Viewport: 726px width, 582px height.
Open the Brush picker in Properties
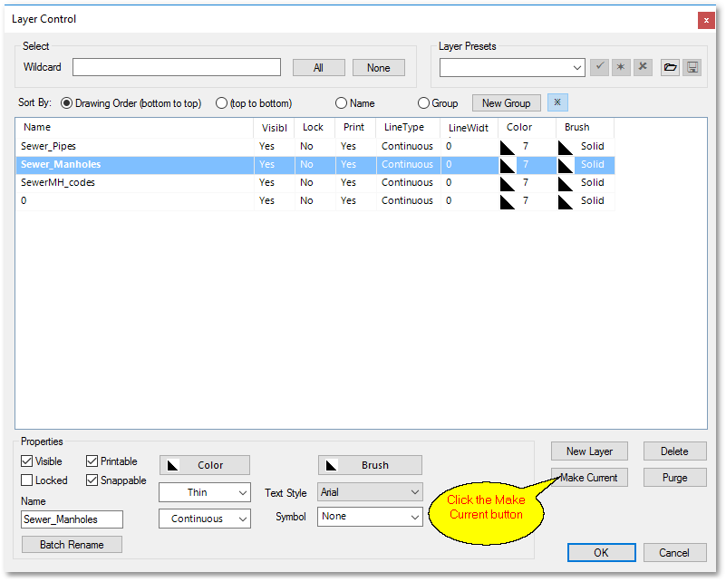370,465
